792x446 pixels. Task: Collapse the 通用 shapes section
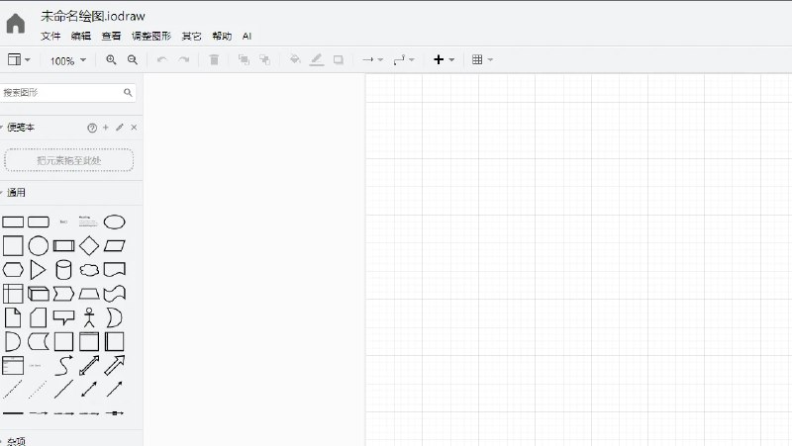click(x=13, y=193)
